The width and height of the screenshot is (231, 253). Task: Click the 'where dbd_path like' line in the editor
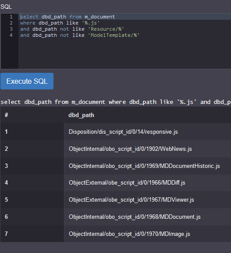coord(124,23)
